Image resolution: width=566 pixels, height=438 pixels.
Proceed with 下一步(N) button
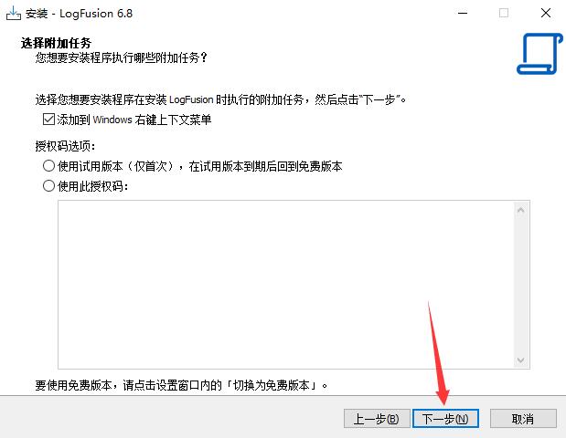445,419
